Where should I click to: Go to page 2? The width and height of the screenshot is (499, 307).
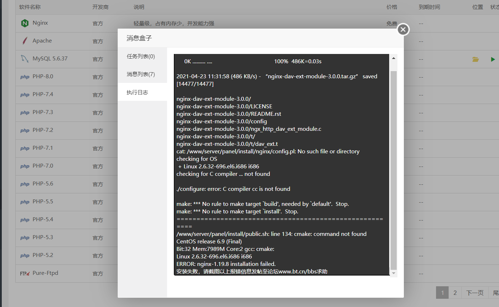click(455, 293)
